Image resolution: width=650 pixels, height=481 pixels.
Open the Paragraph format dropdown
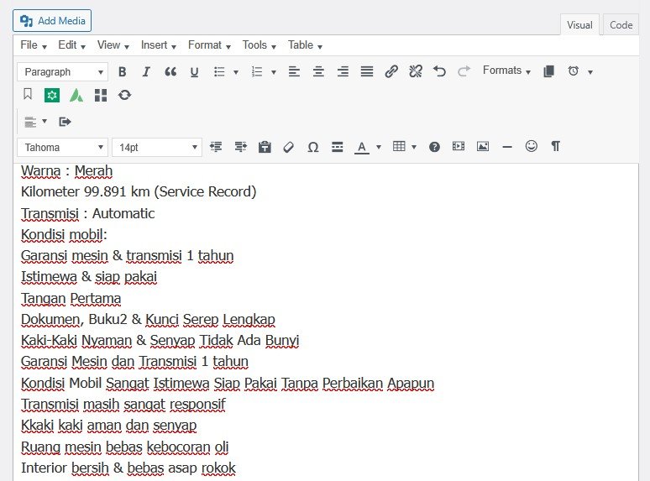click(x=62, y=72)
